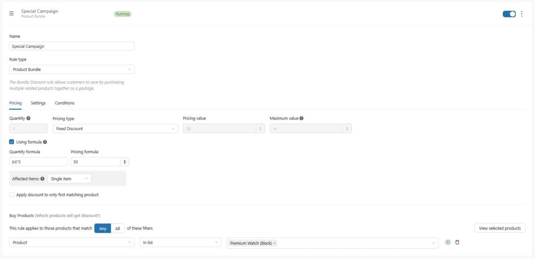Open the three-dot more options menu
Viewport: 535px width, 259px height.
coord(522,14)
